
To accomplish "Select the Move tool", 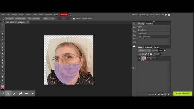I will point(2,24).
